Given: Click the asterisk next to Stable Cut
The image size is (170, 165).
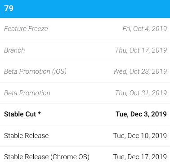Looking at the screenshot, I should click(39, 113).
